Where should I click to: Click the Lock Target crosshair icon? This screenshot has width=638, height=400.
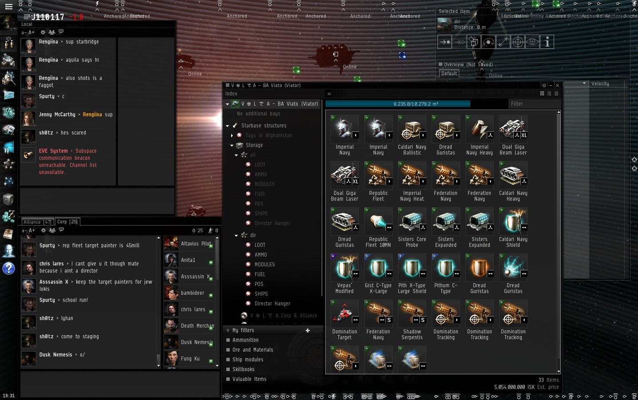click(517, 42)
